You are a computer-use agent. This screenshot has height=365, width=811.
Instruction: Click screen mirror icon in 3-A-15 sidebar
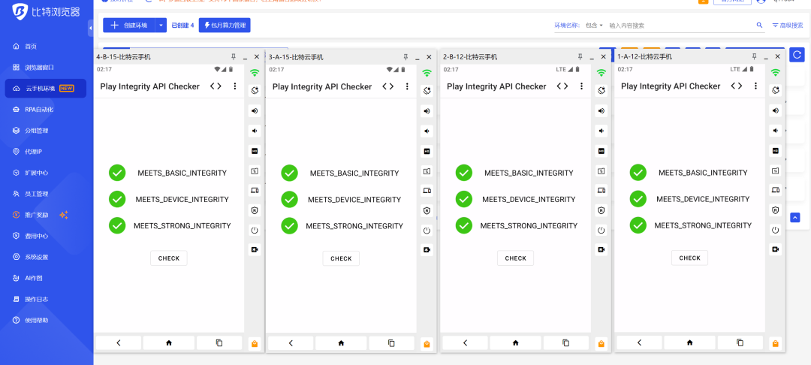(427, 191)
